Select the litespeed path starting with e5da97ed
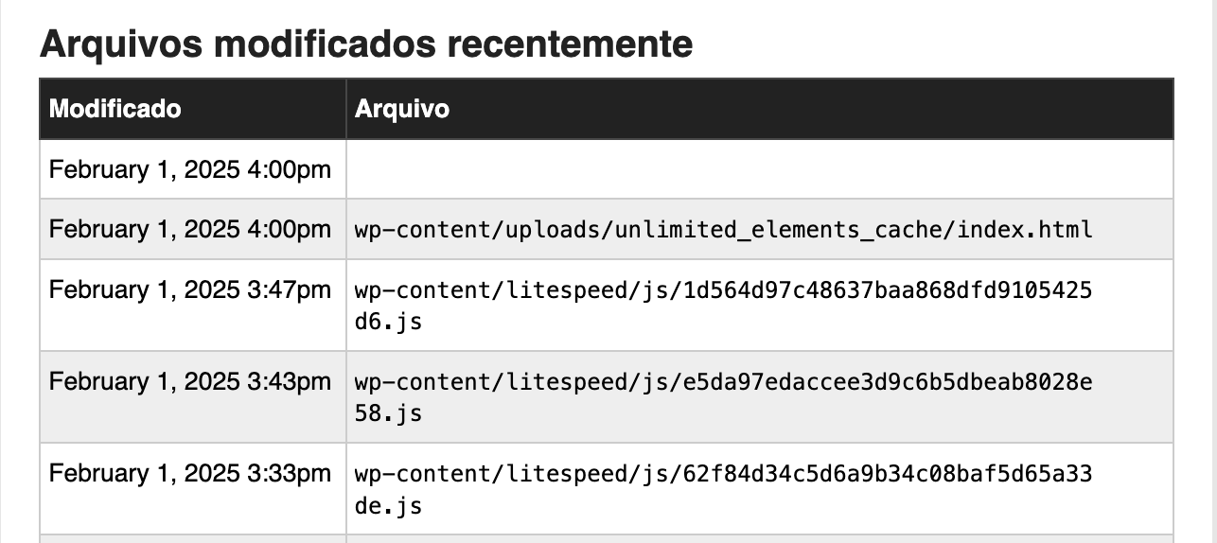 [724, 397]
